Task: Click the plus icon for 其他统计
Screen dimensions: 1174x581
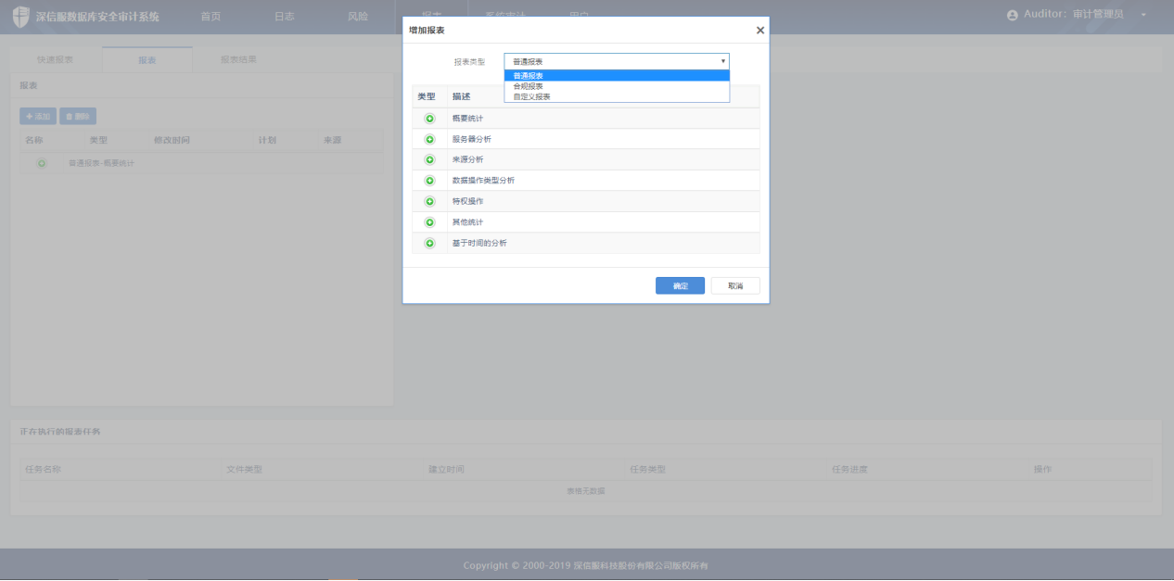Action: point(429,222)
